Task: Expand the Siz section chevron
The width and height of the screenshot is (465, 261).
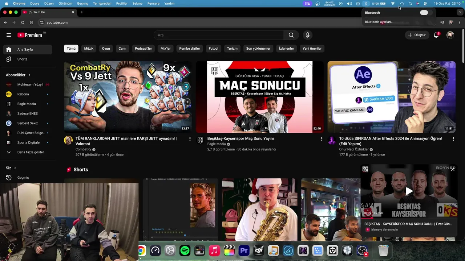Action: (15, 168)
